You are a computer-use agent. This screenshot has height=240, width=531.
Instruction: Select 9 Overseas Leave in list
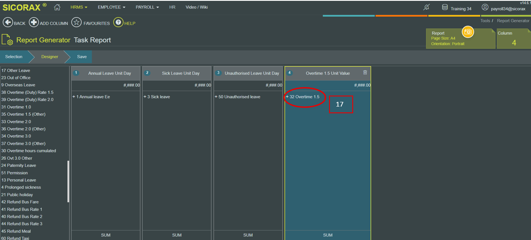[18, 85]
